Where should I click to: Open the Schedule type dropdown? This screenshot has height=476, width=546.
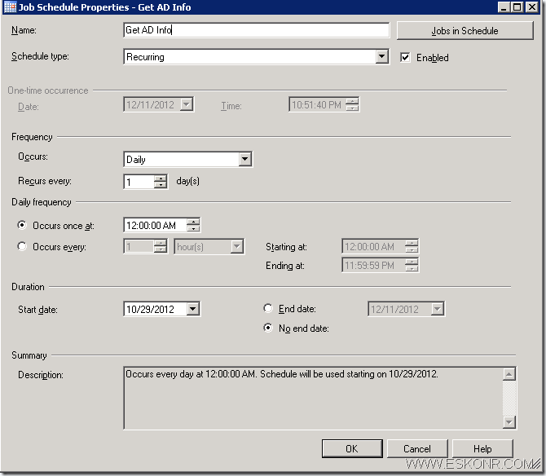[x=381, y=57]
